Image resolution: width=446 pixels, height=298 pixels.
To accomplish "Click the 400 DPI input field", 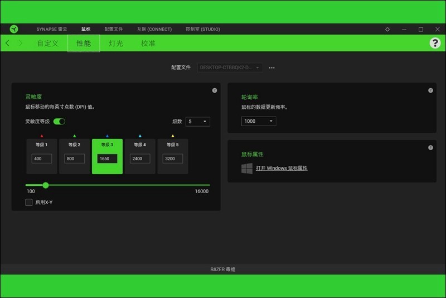I will [x=42, y=158].
